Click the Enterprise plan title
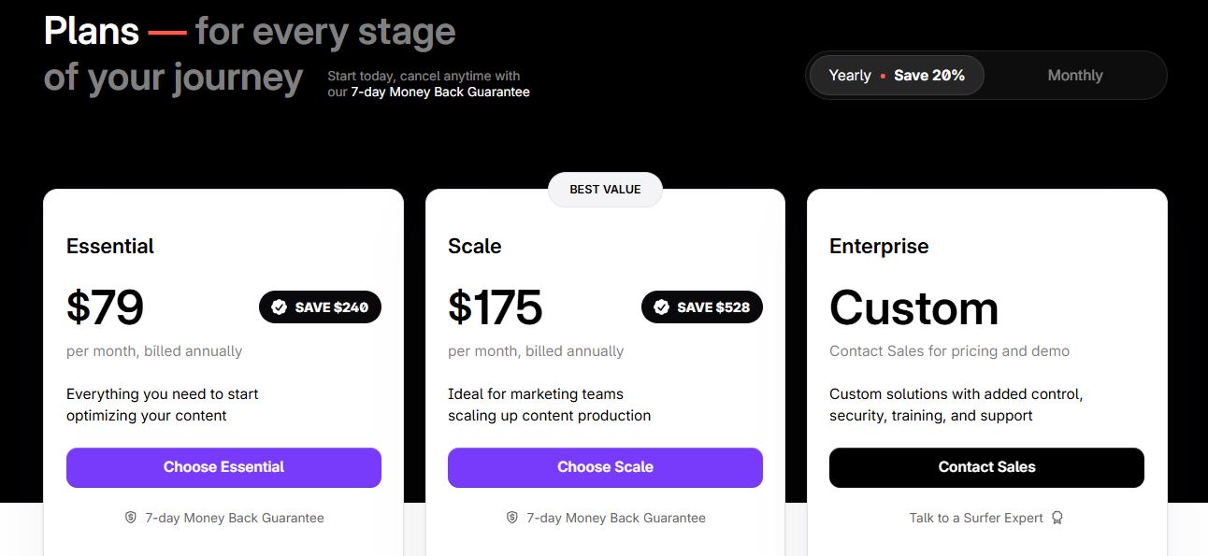The image size is (1208, 556). (879, 247)
